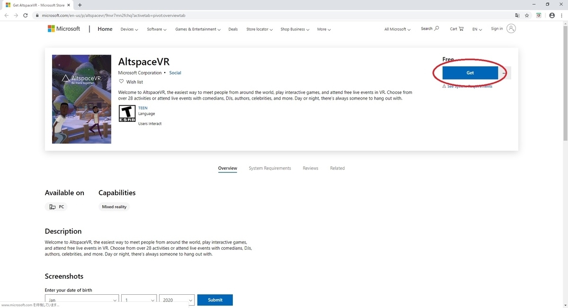Image resolution: width=568 pixels, height=308 pixels.
Task: Click the TEEN rating link
Action: point(143,108)
